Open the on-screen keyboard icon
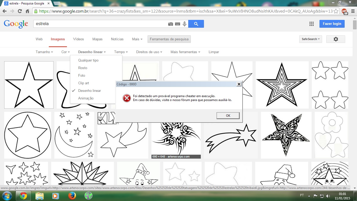357x201 pixels. pos(178,24)
